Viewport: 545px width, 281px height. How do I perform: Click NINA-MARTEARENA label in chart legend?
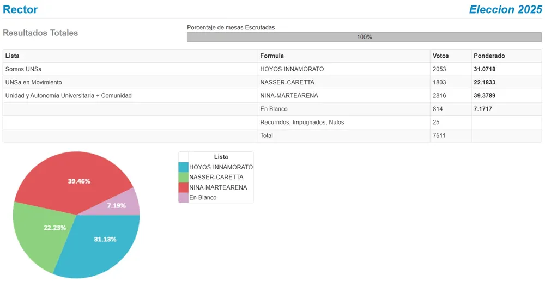pyautogui.click(x=218, y=187)
